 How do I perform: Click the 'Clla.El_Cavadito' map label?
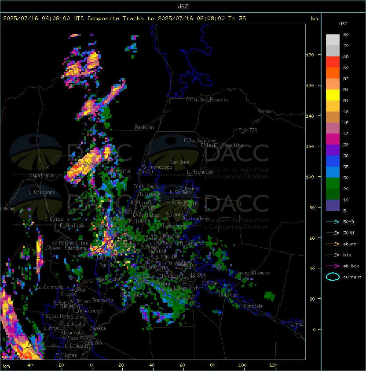[x=222, y=145]
